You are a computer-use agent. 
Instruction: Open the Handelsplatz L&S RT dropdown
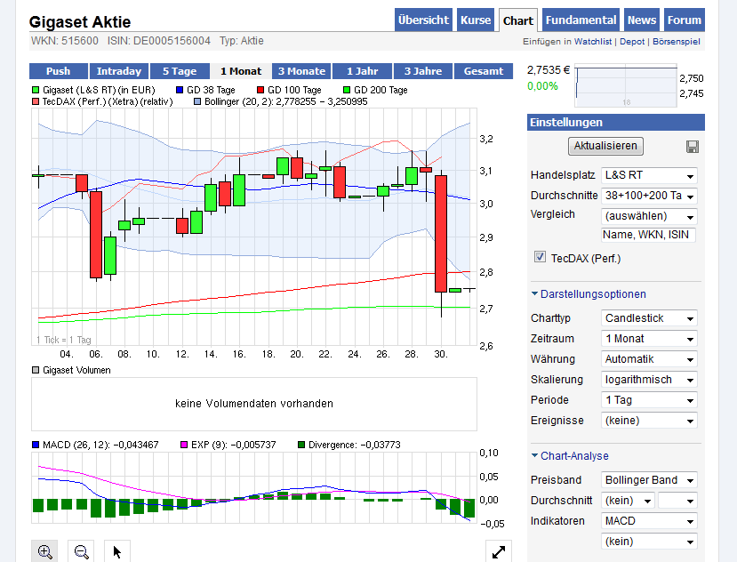pos(649,175)
